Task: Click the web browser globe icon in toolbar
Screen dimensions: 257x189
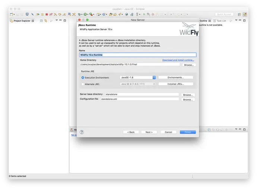Action: coord(126,14)
